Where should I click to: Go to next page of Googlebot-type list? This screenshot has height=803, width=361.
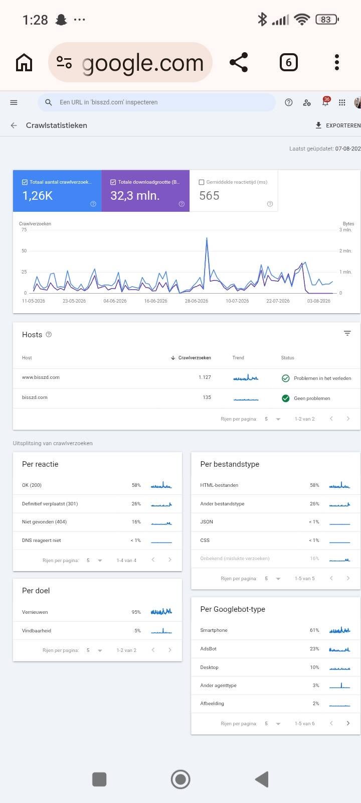pyautogui.click(x=348, y=723)
